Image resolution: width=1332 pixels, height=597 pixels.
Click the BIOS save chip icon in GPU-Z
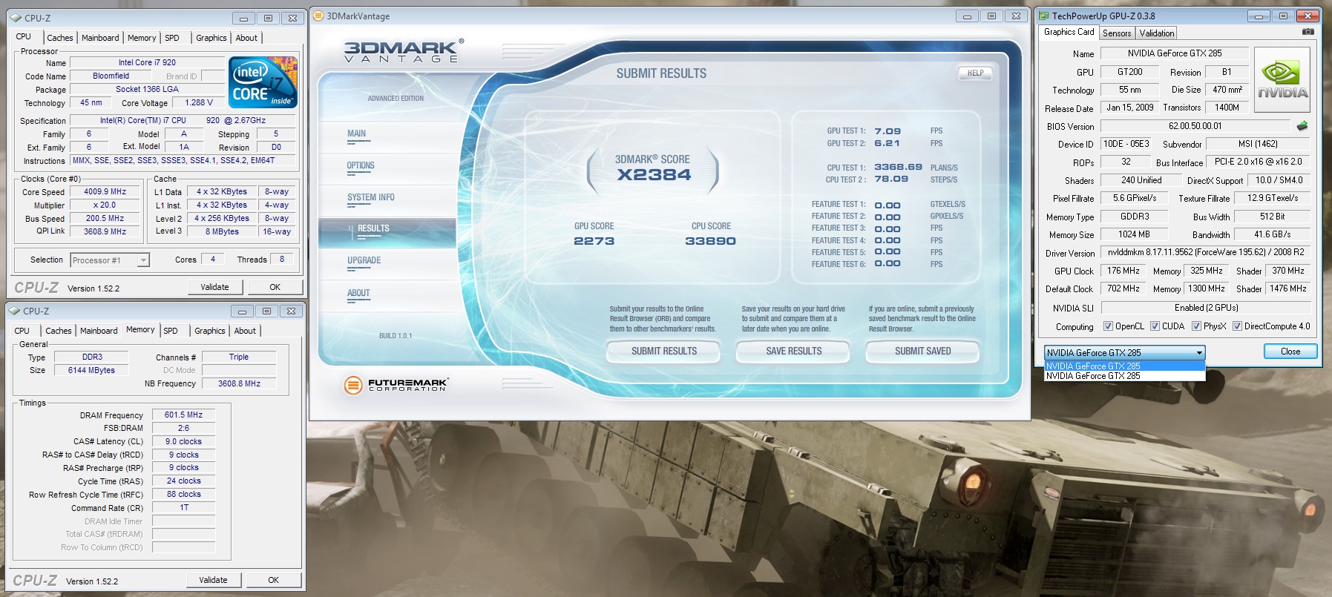pos(1302,126)
